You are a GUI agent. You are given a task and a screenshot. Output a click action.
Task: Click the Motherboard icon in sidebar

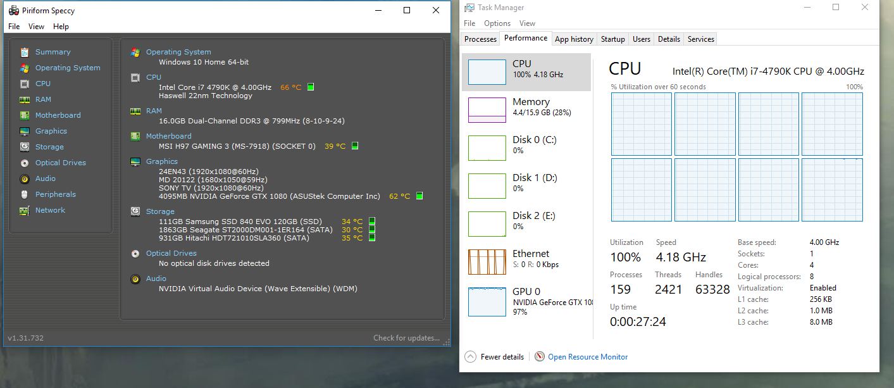(x=25, y=115)
